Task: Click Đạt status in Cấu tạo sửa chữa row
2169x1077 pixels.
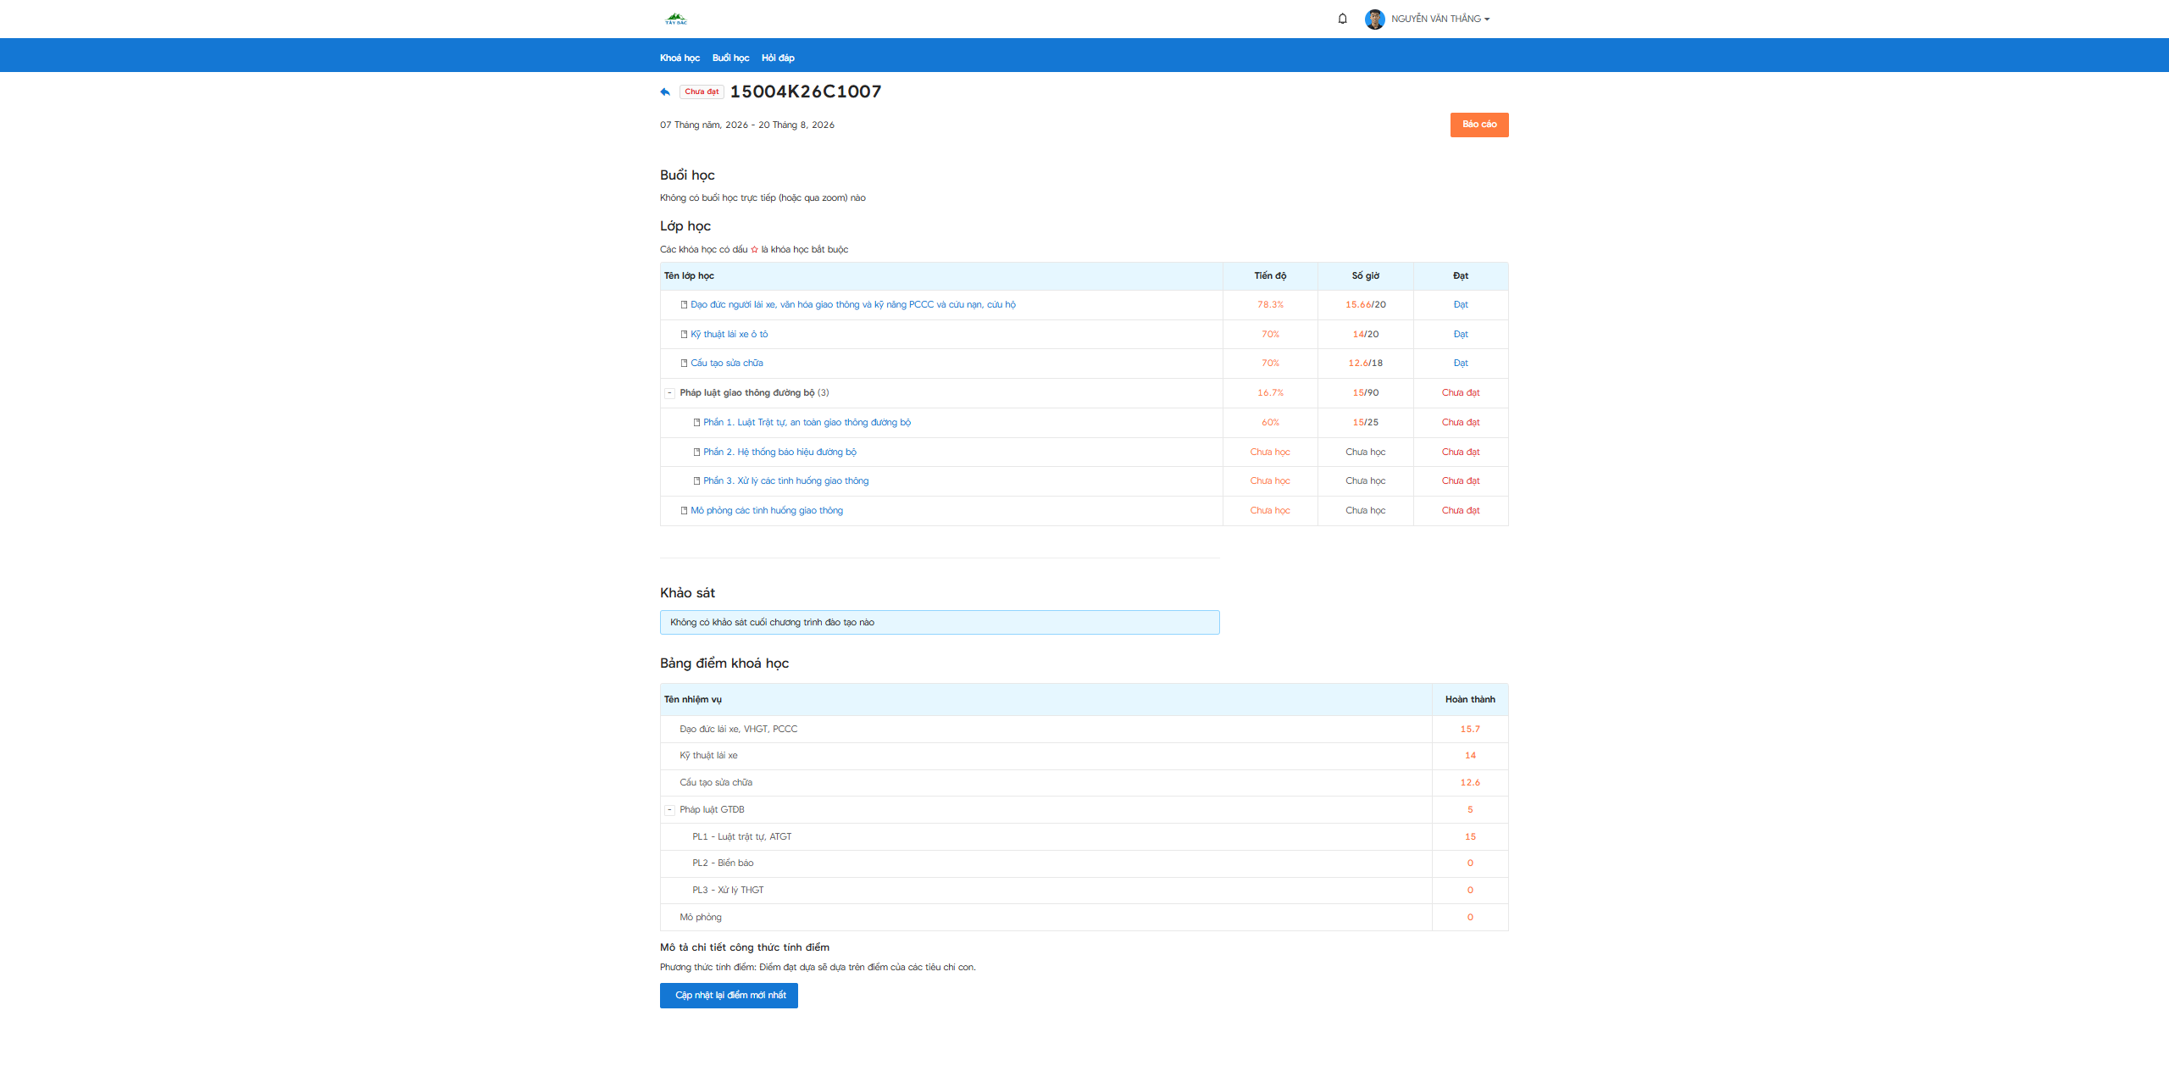Action: pyautogui.click(x=1461, y=364)
